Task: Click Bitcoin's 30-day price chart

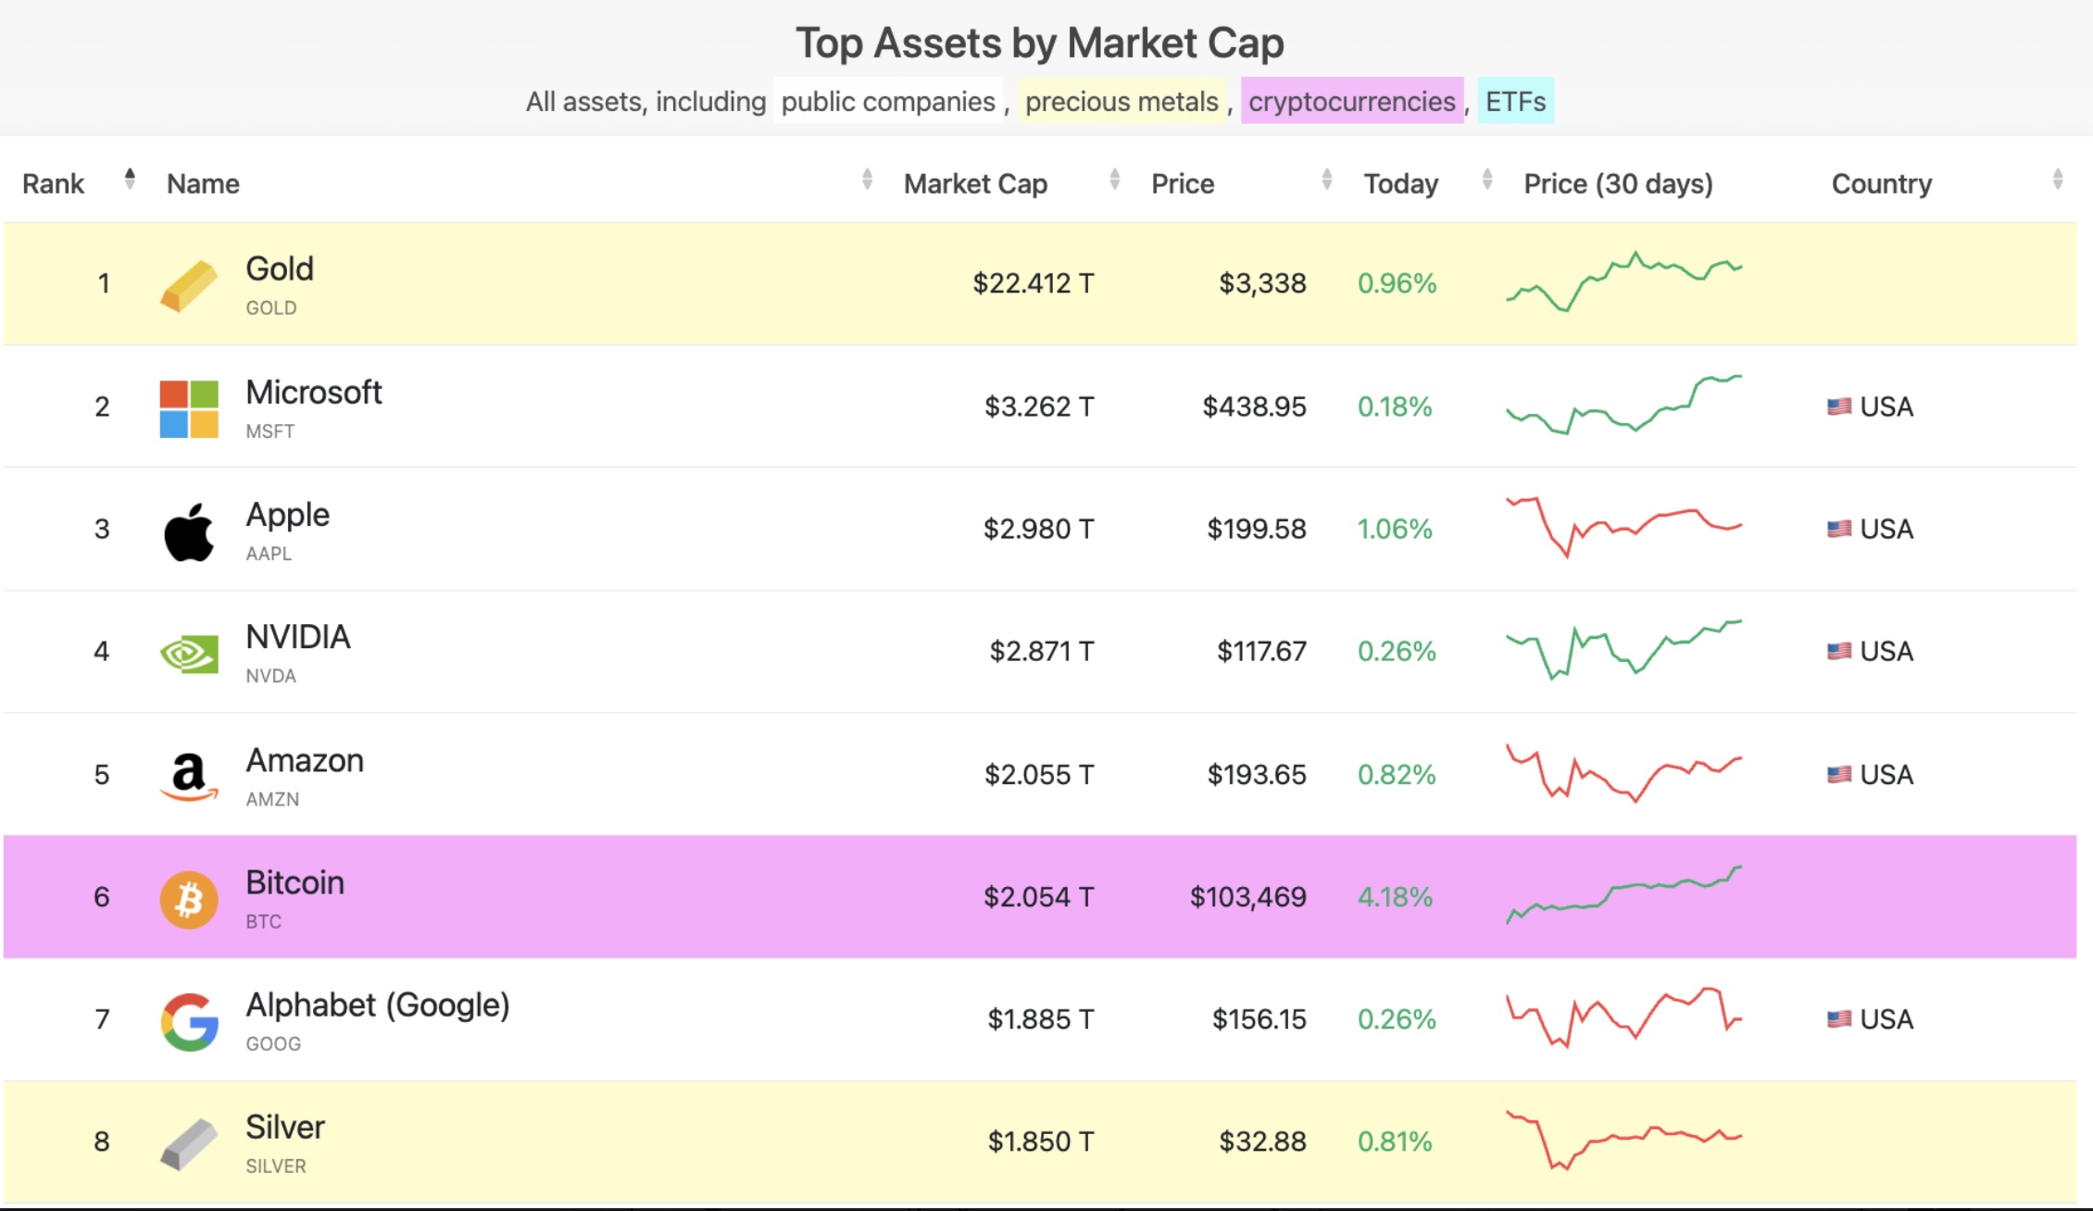Action: (x=1624, y=895)
